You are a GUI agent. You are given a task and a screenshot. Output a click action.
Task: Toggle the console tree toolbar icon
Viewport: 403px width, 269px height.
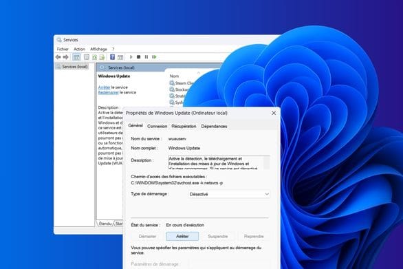pos(76,57)
